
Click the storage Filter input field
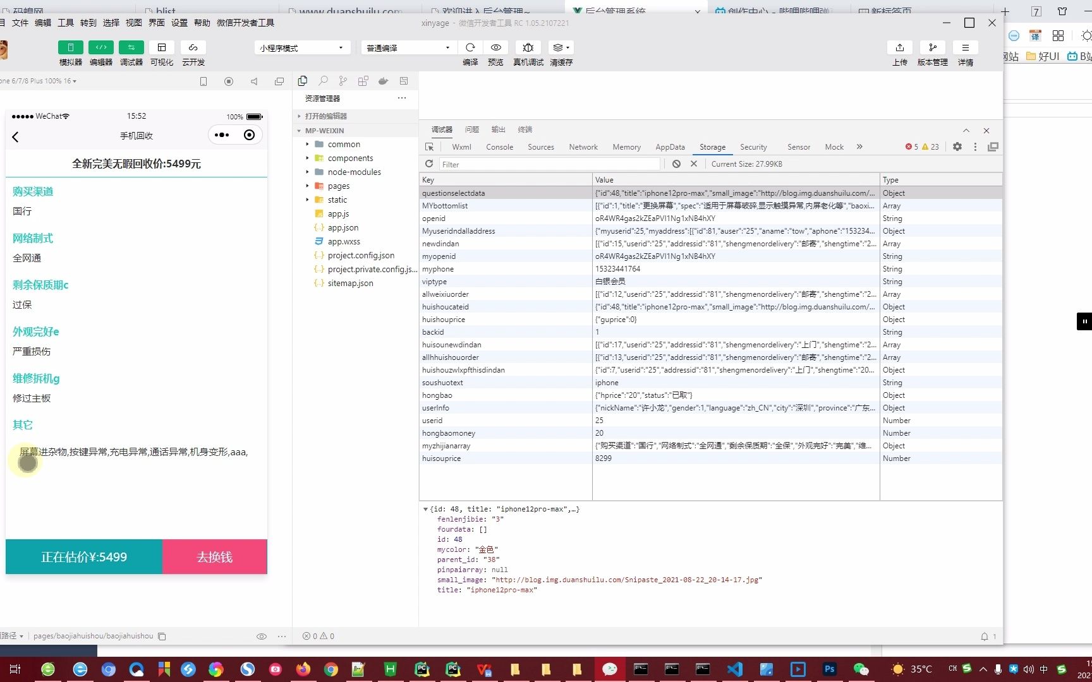[550, 164]
